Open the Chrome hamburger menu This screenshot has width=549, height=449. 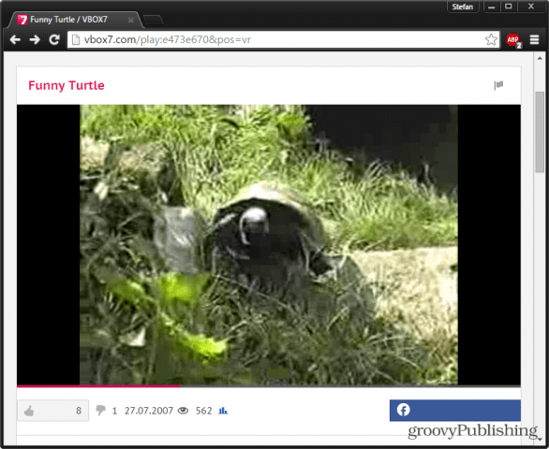click(x=534, y=40)
